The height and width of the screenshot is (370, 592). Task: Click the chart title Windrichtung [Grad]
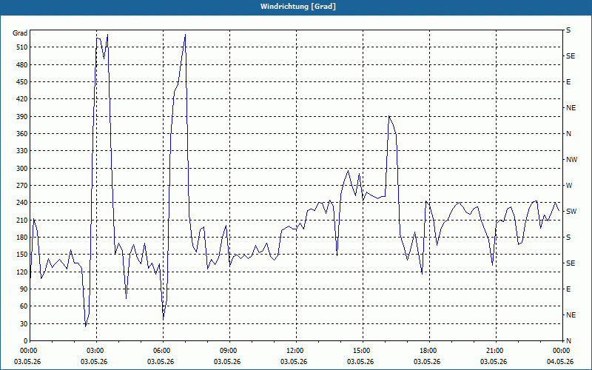click(298, 7)
